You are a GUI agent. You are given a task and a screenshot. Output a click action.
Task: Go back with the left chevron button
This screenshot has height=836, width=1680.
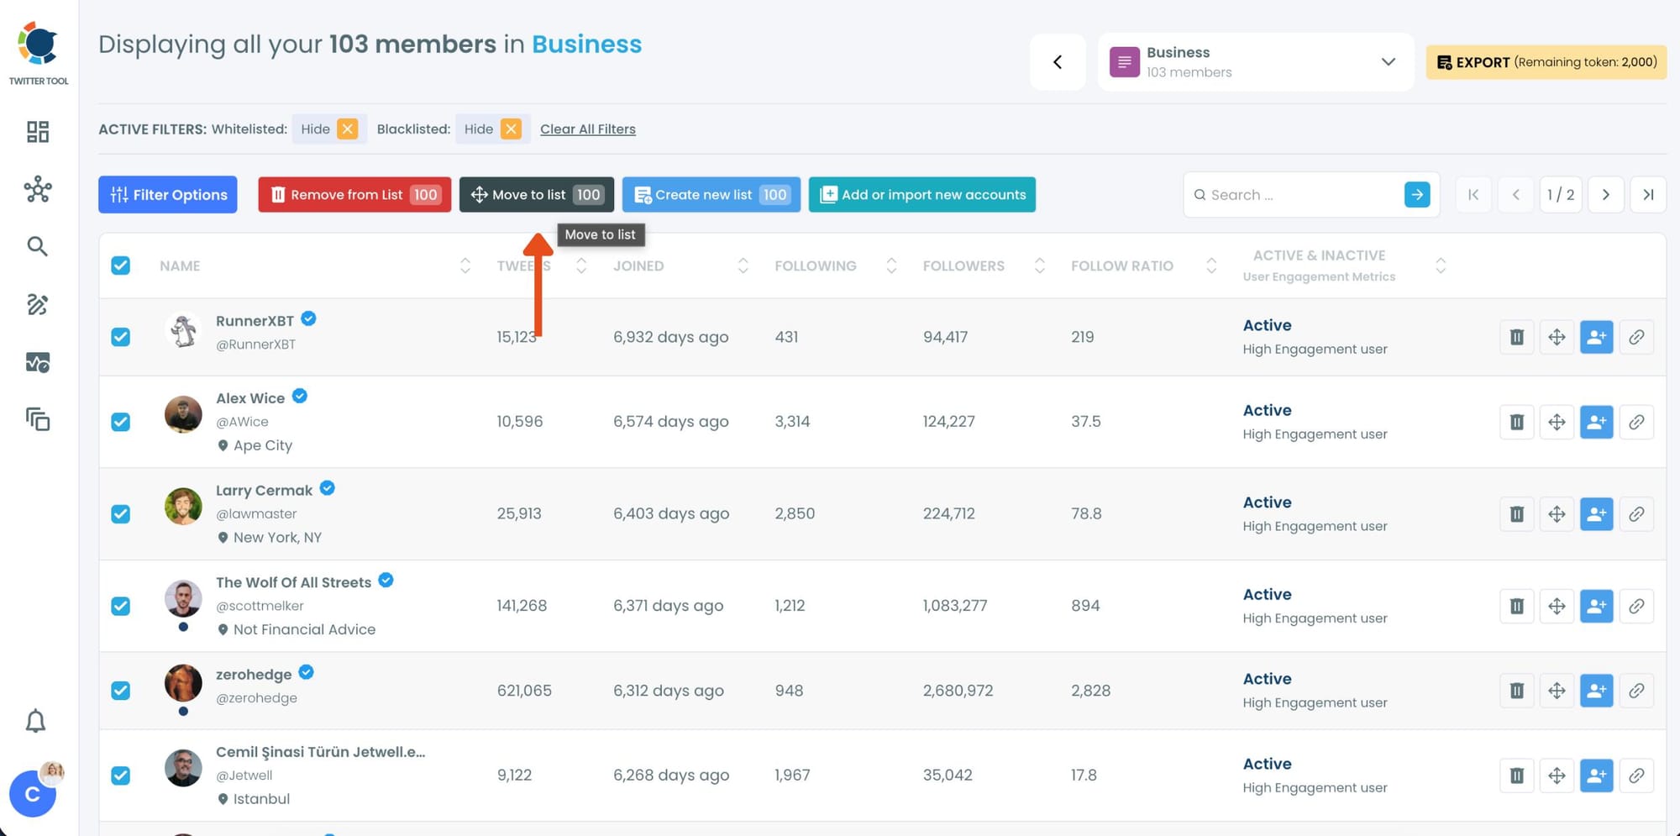point(1058,62)
